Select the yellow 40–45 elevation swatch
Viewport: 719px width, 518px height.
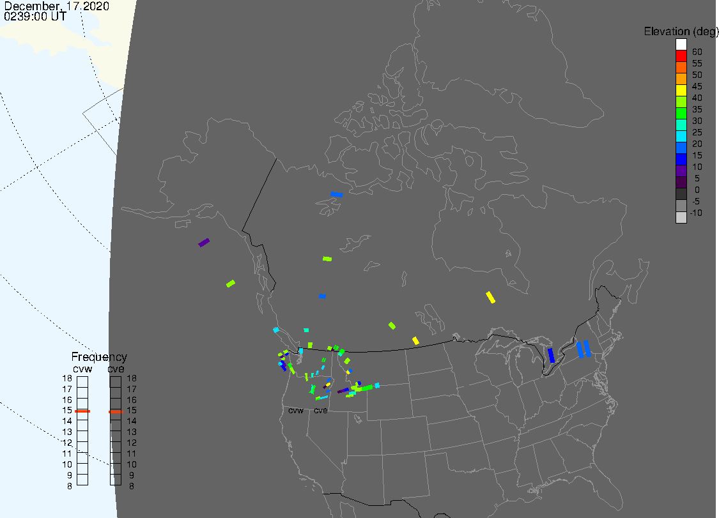point(681,90)
